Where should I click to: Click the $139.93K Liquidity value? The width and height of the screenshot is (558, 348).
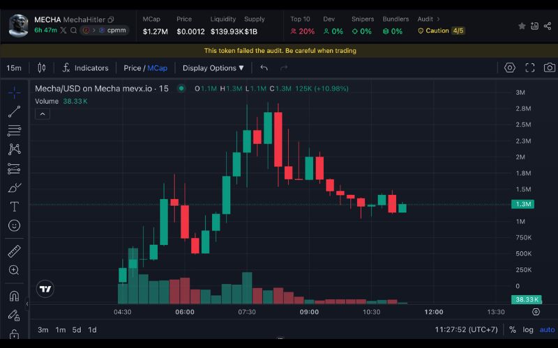click(227, 31)
